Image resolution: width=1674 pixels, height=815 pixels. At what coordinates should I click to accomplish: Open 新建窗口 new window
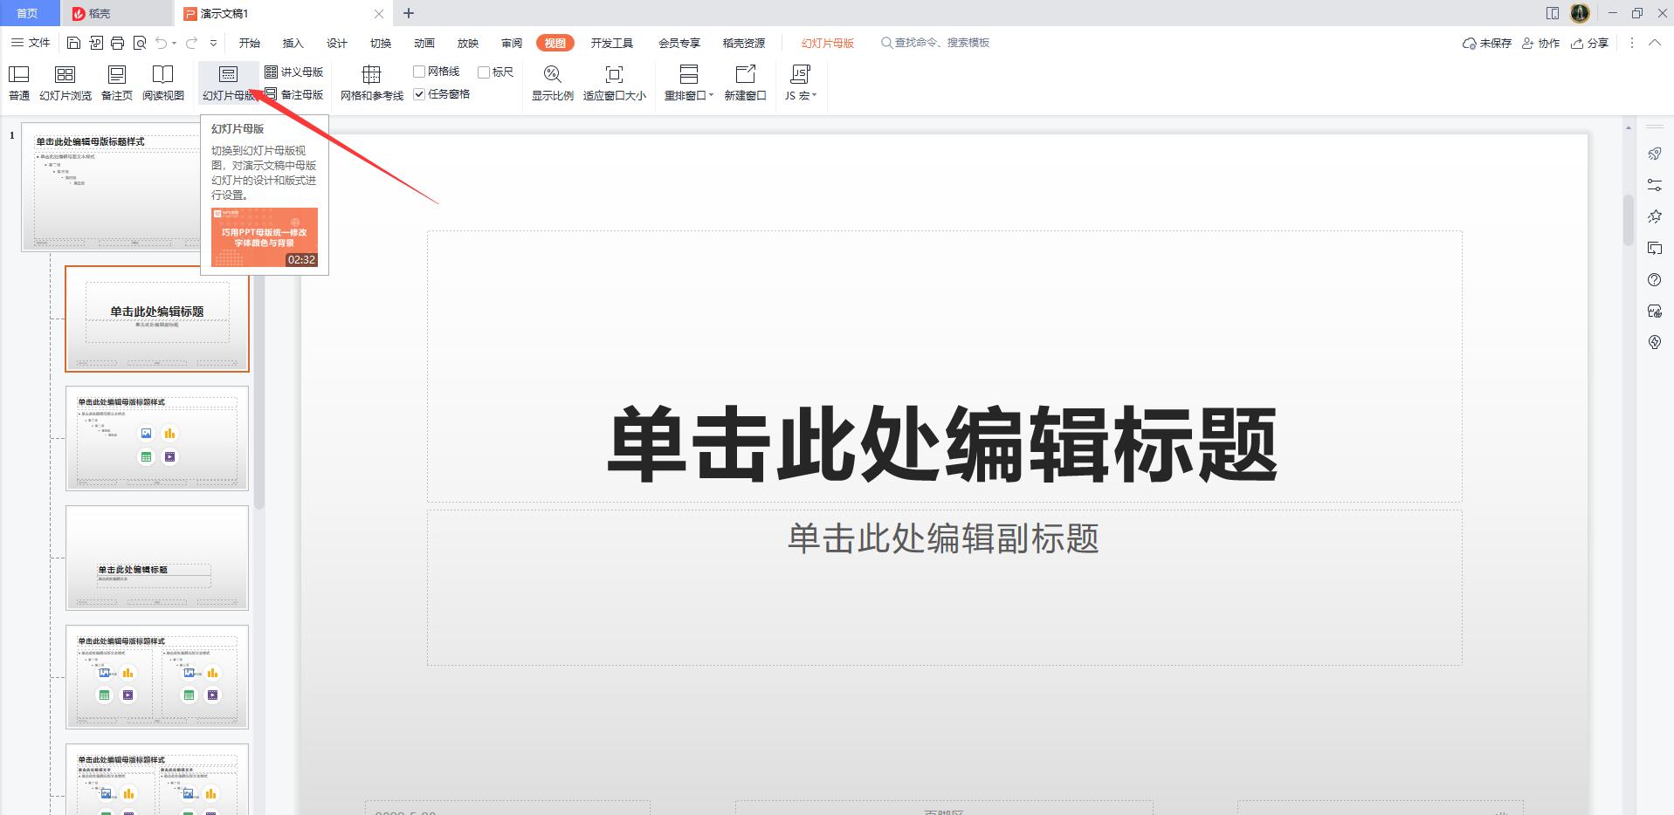[745, 83]
